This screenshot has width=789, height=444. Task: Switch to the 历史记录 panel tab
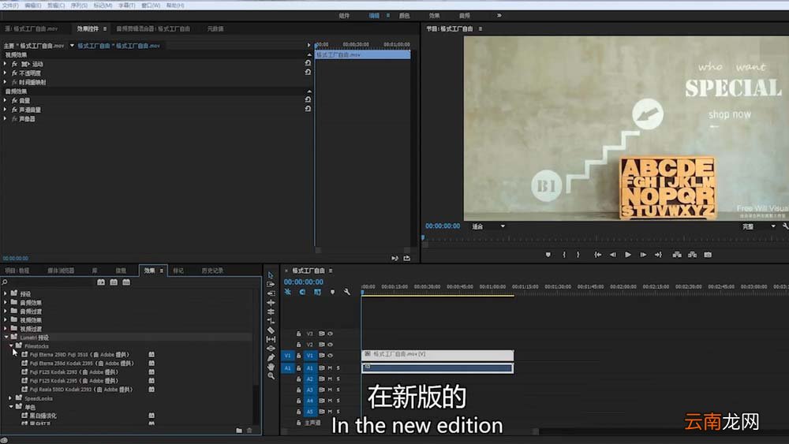(212, 271)
